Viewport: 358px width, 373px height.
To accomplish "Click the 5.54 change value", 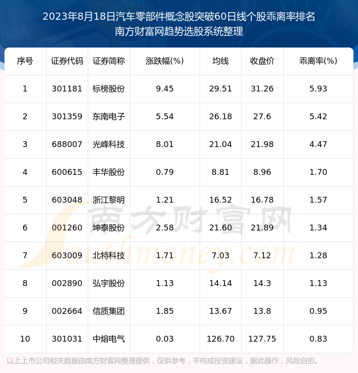I will [165, 117].
